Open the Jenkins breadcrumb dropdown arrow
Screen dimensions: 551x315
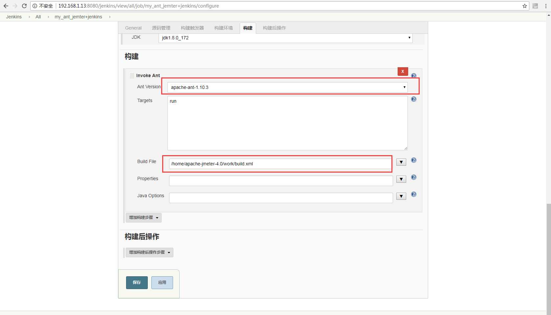(x=29, y=17)
